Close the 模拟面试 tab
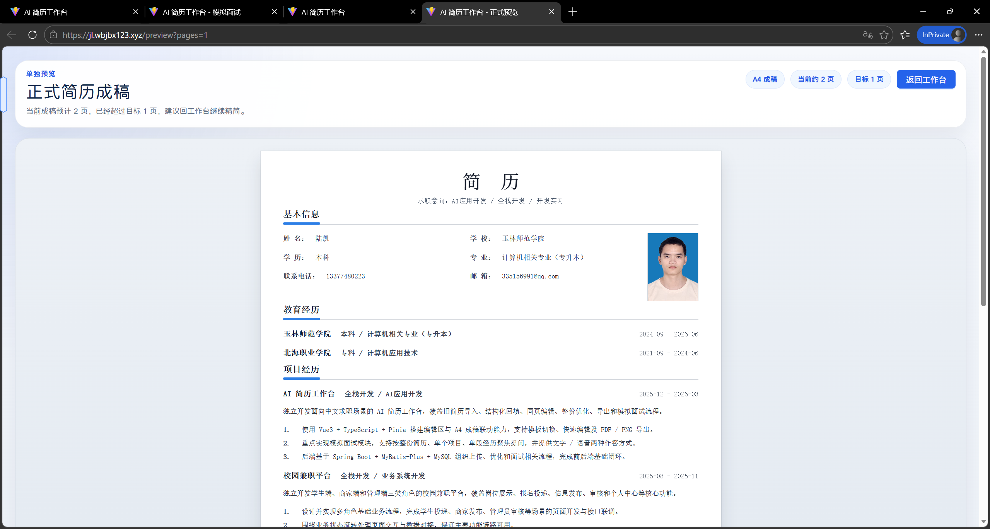990x529 pixels. tap(274, 12)
